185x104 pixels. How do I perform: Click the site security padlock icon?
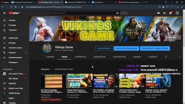coord(22,7)
